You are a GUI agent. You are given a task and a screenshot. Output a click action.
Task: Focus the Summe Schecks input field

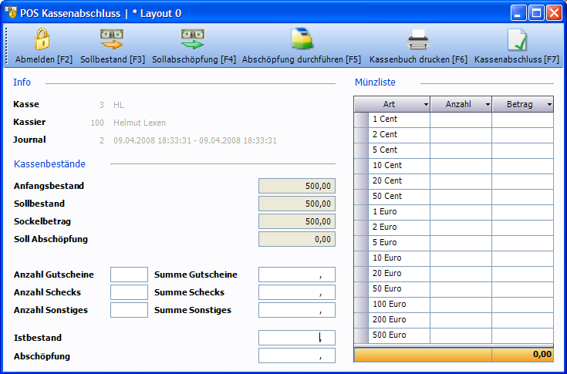pyautogui.click(x=296, y=292)
